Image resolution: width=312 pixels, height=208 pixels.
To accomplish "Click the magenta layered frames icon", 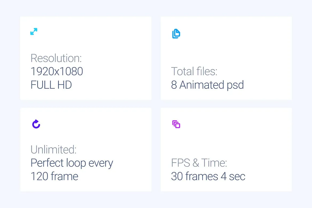I will click(176, 124).
